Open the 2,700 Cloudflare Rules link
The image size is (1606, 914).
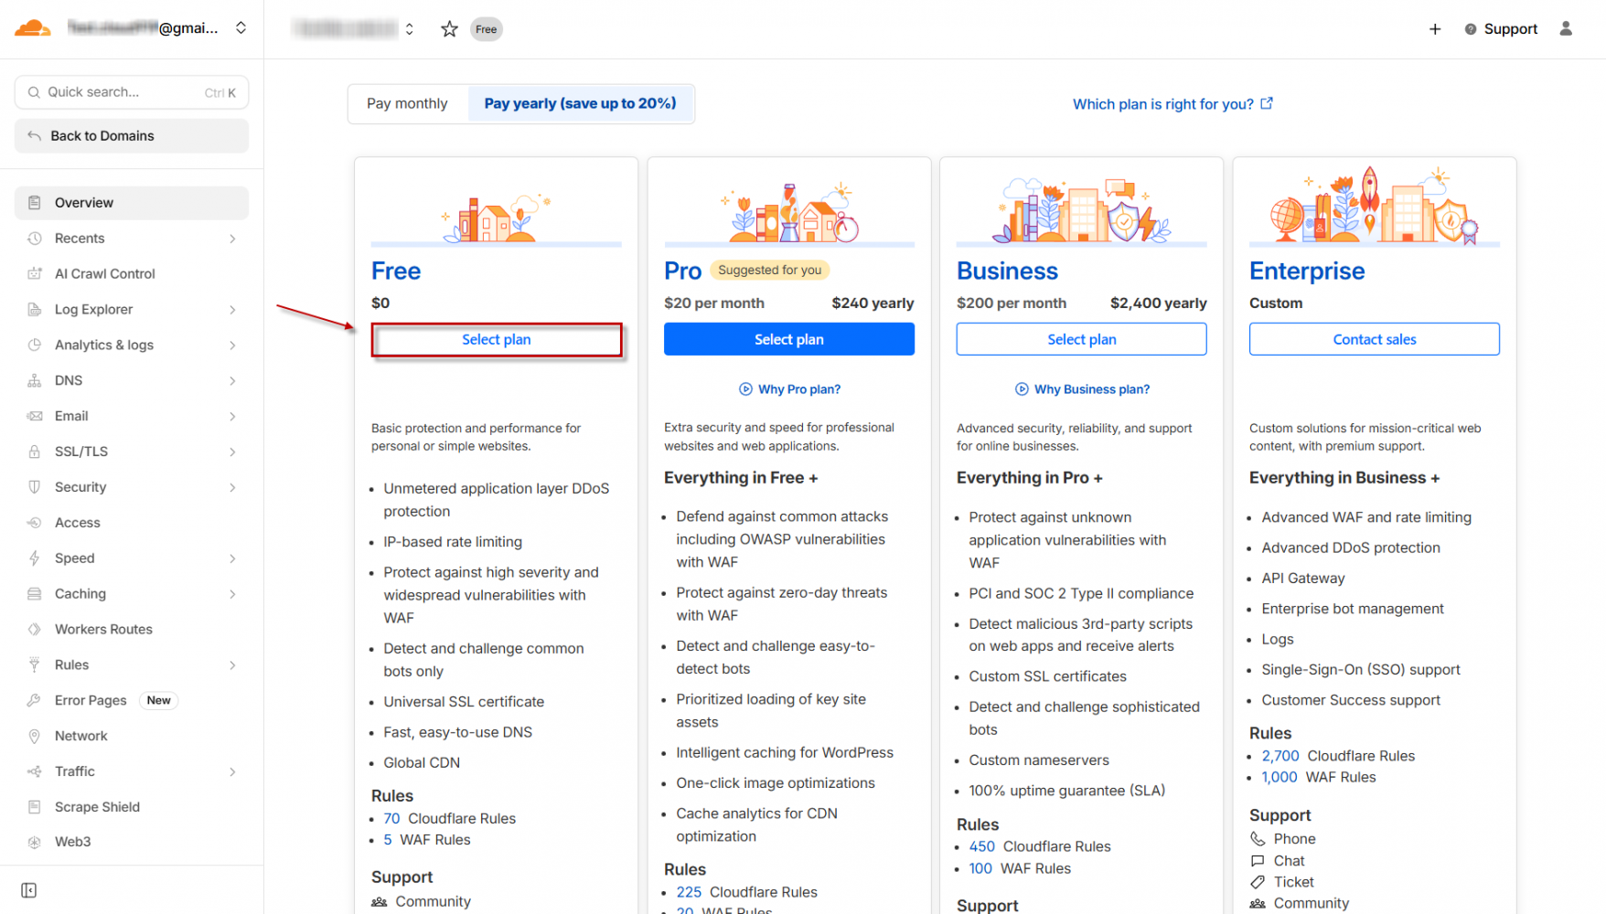1279,756
